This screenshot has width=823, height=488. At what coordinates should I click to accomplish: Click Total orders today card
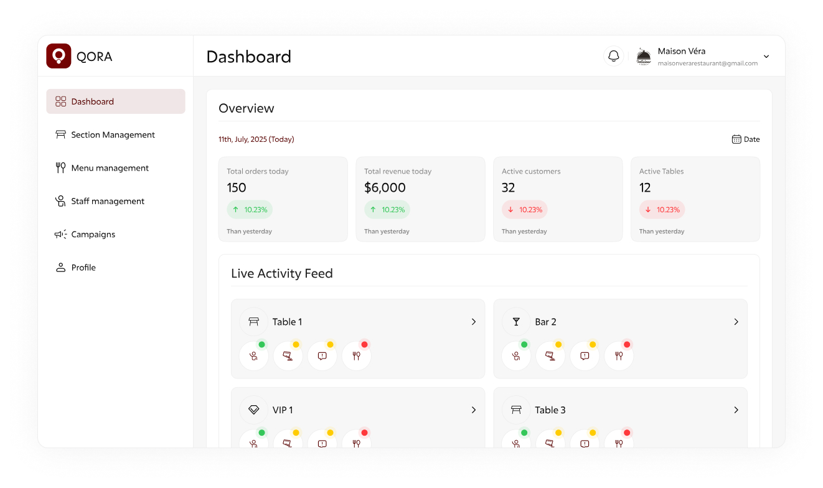[283, 199]
